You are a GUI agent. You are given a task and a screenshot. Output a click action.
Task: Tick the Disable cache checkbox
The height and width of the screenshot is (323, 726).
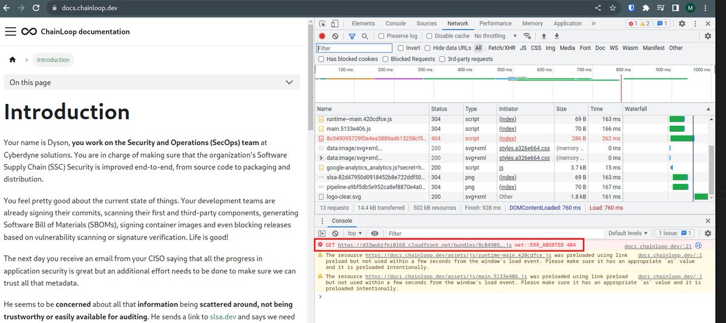click(x=429, y=36)
